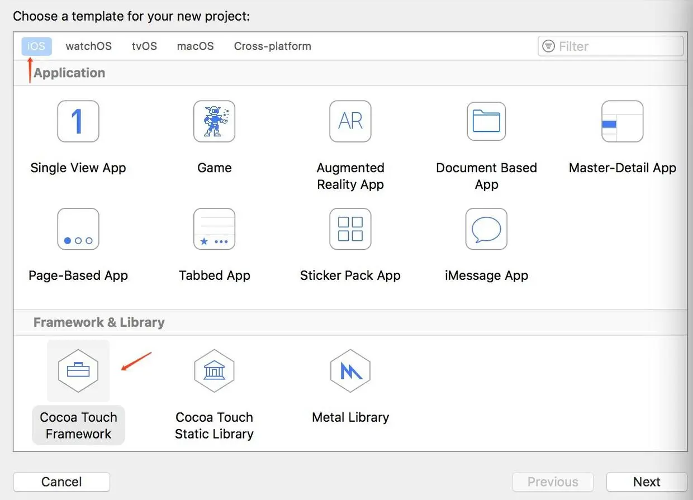The image size is (693, 500).
Task: Pick the Tabbed App template icon
Action: pyautogui.click(x=214, y=229)
